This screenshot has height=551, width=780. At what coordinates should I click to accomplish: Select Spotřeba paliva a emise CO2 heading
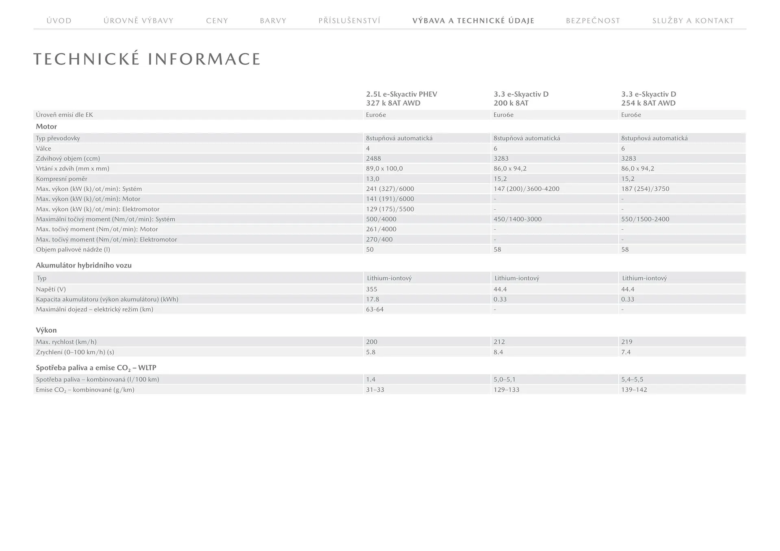click(x=96, y=368)
